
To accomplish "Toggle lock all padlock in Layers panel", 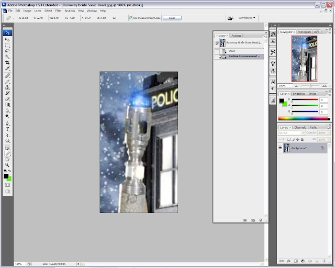I will point(302,139).
